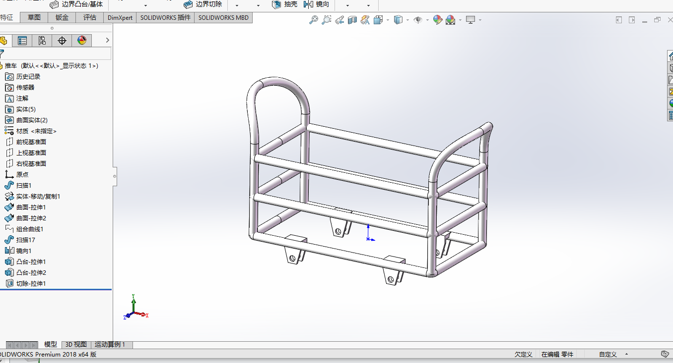The image size is (673, 363).
Task: Select the 扫描1 sweep feature
Action: pos(18,186)
